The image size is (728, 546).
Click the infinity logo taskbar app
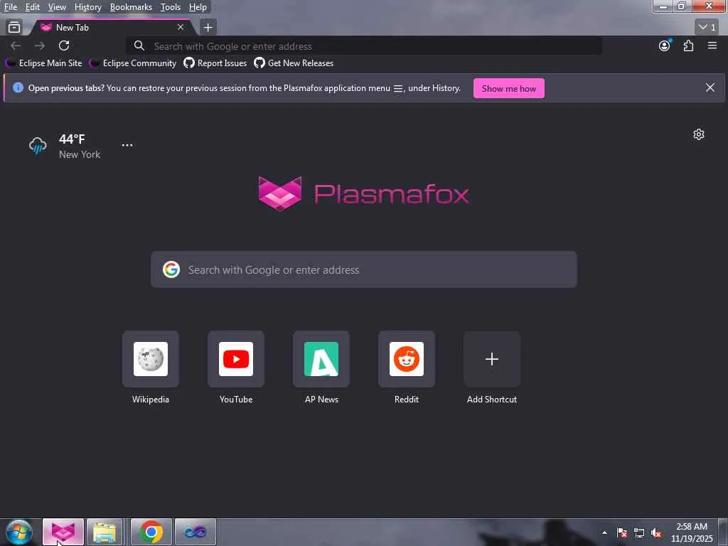196,532
